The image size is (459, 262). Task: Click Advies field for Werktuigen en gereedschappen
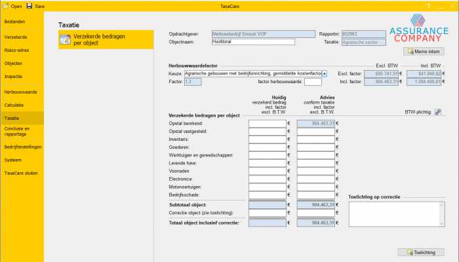pos(315,155)
